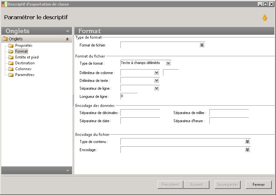Open the Type de format dropdown
276x195 pixels.
(168, 63)
